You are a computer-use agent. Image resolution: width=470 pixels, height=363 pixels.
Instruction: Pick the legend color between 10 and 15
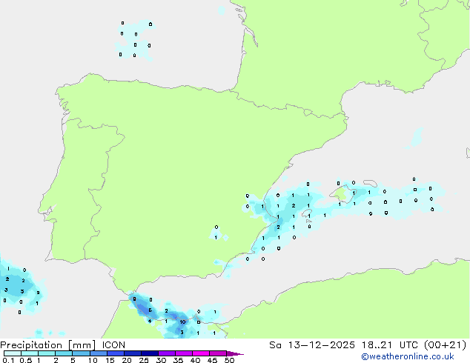pos(100,354)
